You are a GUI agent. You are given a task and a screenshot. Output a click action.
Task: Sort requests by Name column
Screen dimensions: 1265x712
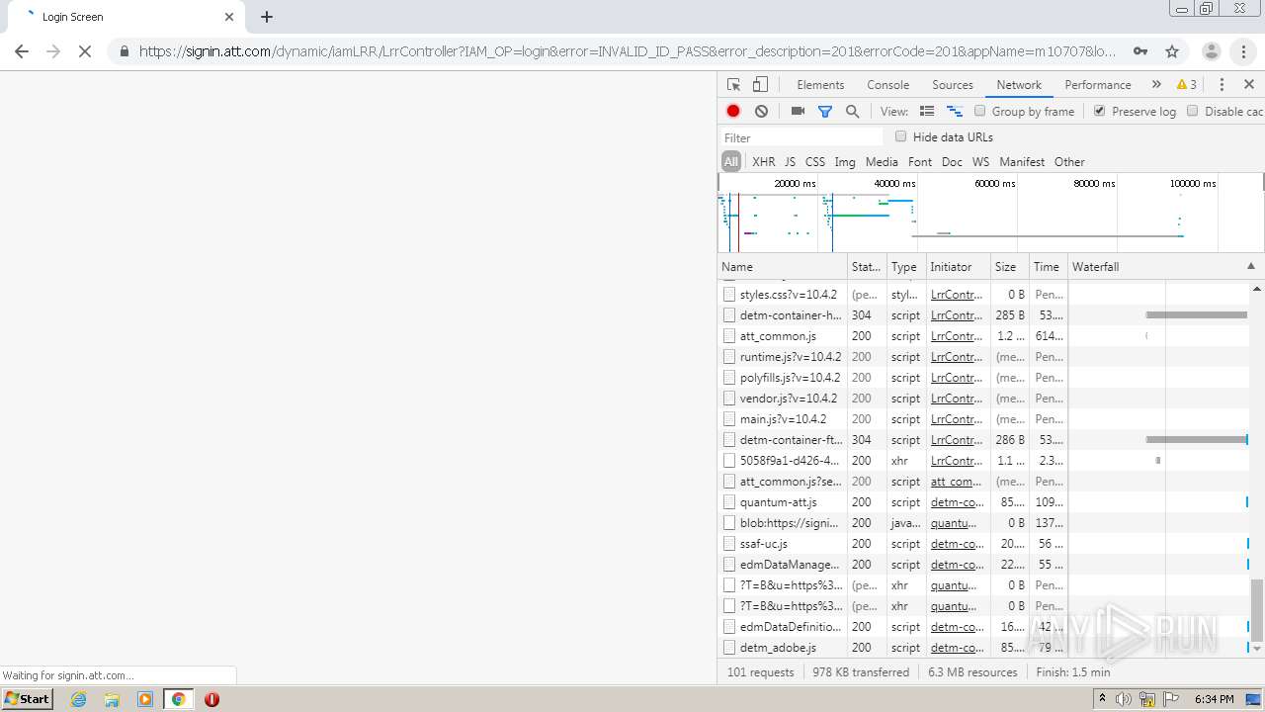pyautogui.click(x=783, y=267)
